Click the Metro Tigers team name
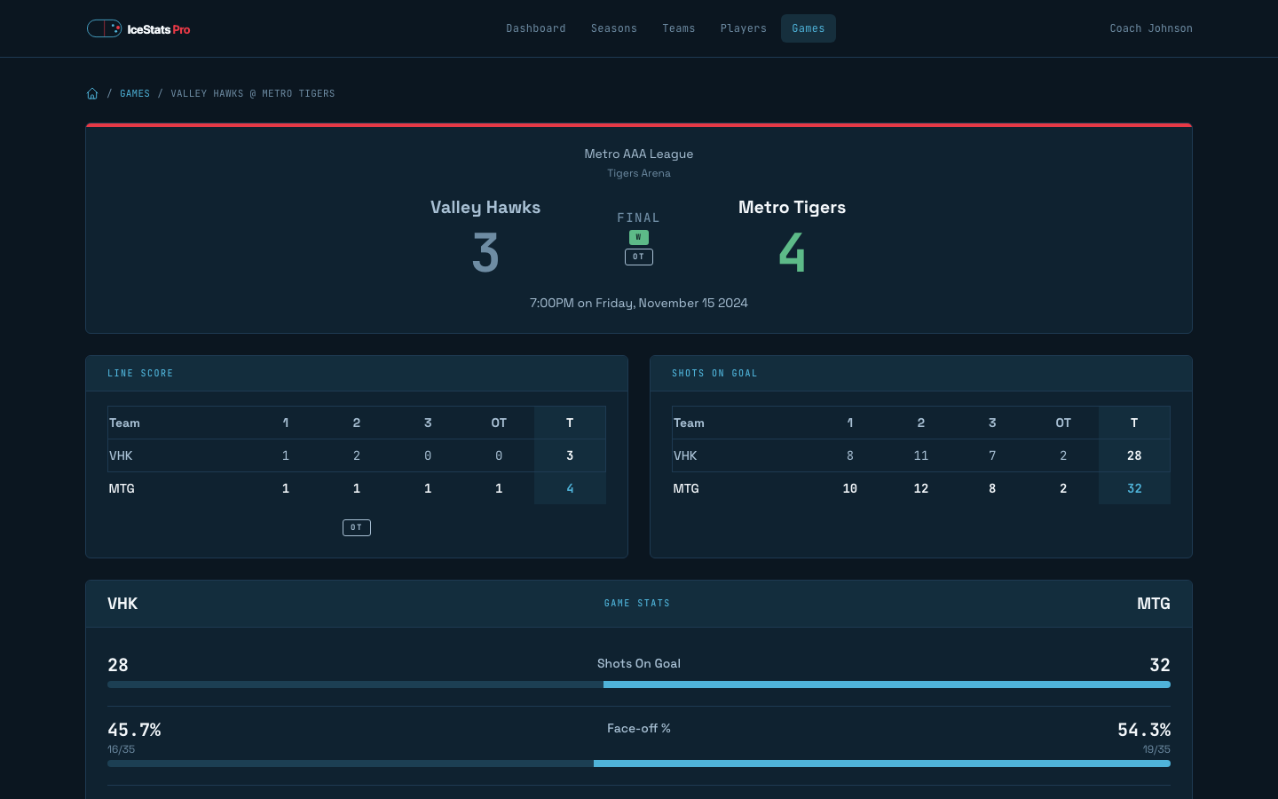Screen dimensions: 1278x799 (792, 207)
